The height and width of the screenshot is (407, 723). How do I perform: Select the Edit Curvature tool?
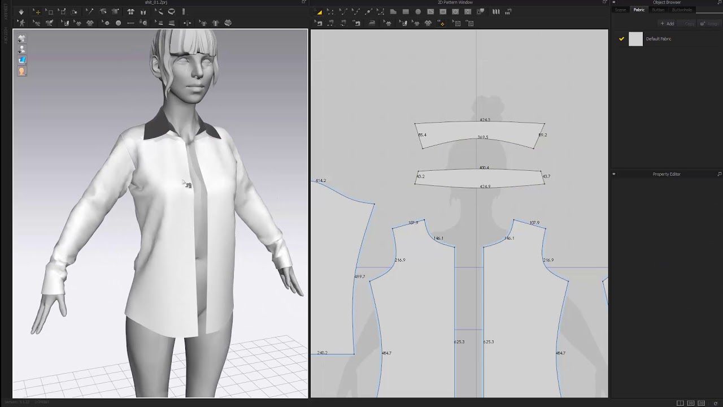343,12
